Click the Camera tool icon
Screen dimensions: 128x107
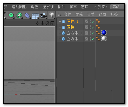point(44,15)
